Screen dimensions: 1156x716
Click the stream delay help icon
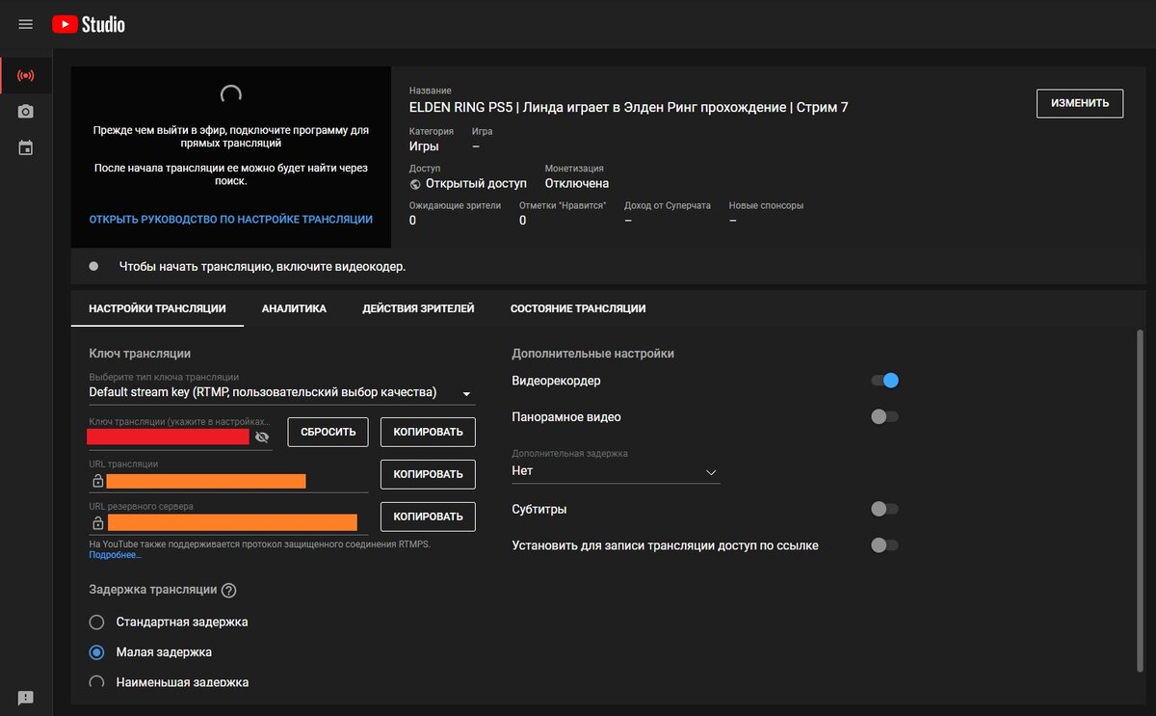point(229,591)
